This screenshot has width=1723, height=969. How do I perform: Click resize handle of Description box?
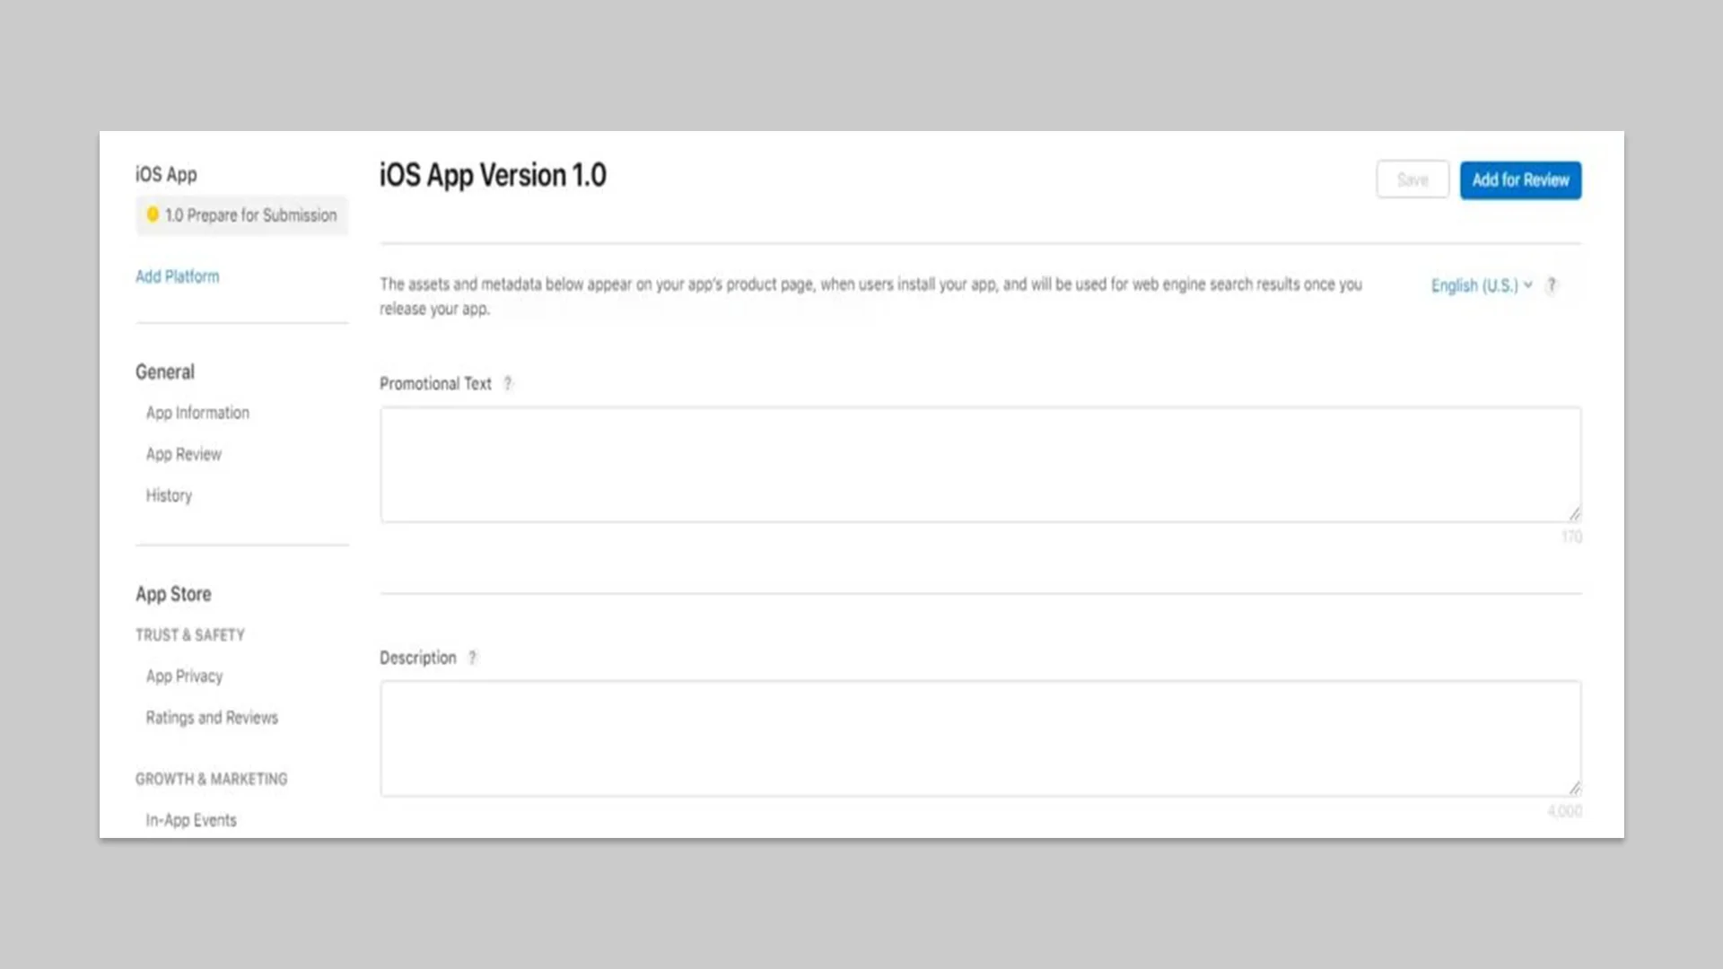1574,788
